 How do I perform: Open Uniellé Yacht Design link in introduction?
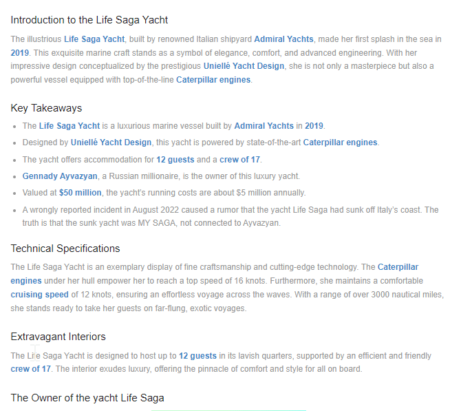[244, 66]
